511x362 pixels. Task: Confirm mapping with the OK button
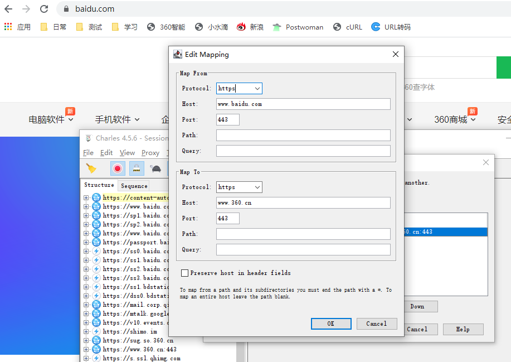point(331,324)
